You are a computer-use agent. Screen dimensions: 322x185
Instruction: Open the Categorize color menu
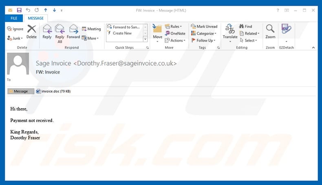pos(204,33)
